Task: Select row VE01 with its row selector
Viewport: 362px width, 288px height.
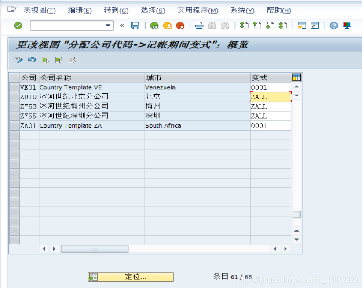Action: pos(15,87)
